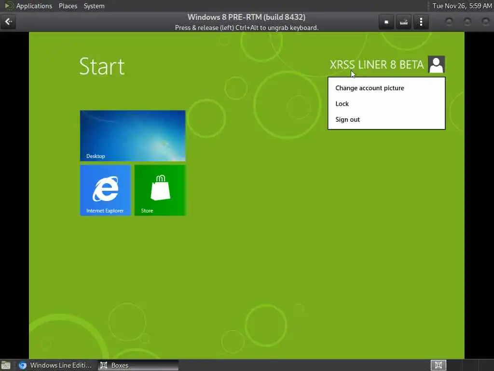Click the user account picture icon

click(436, 64)
